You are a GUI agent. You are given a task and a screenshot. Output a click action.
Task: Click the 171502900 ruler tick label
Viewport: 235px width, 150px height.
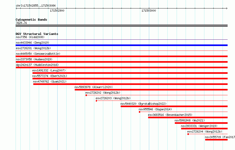tap(57, 11)
